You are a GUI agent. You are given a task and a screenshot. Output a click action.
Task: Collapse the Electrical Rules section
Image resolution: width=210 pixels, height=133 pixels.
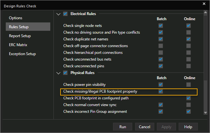point(58,14)
